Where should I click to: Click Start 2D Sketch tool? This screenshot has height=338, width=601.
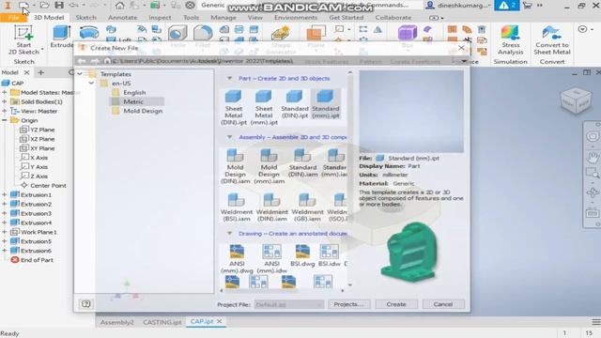click(x=23, y=39)
